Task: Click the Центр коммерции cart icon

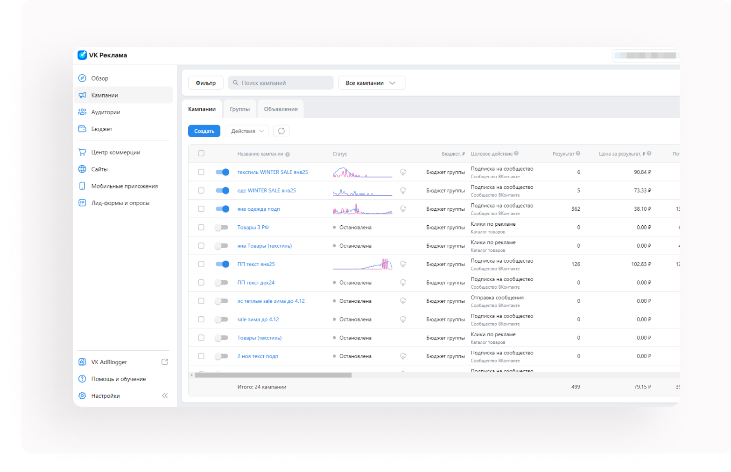Action: click(82, 152)
